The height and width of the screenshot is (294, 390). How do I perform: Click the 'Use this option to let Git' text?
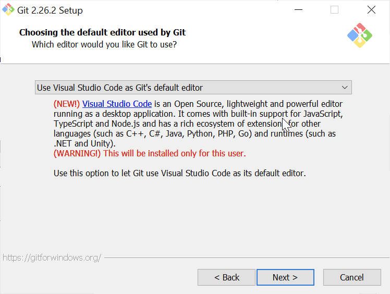[x=179, y=173]
